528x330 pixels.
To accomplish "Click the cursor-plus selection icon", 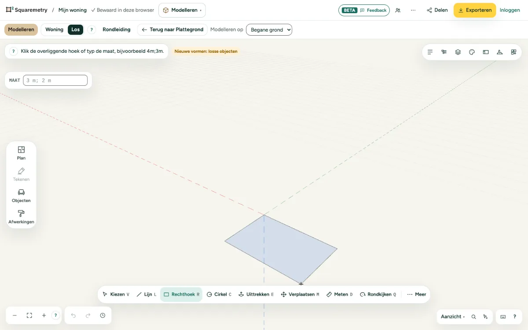I will (485, 317).
